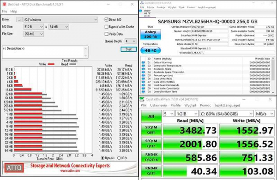The height and width of the screenshot is (180, 277).
Task: Click the ATTO logo in the banner
Action: click(x=14, y=168)
